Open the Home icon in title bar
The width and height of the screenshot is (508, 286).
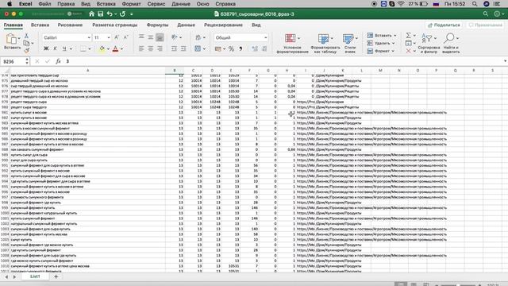[x=92, y=14]
